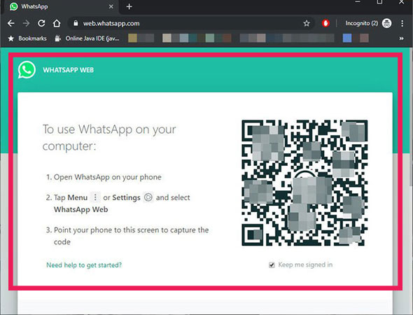413x315 pixels.
Task: Click the Menu three-dot icon in step 2
Action: click(x=95, y=197)
